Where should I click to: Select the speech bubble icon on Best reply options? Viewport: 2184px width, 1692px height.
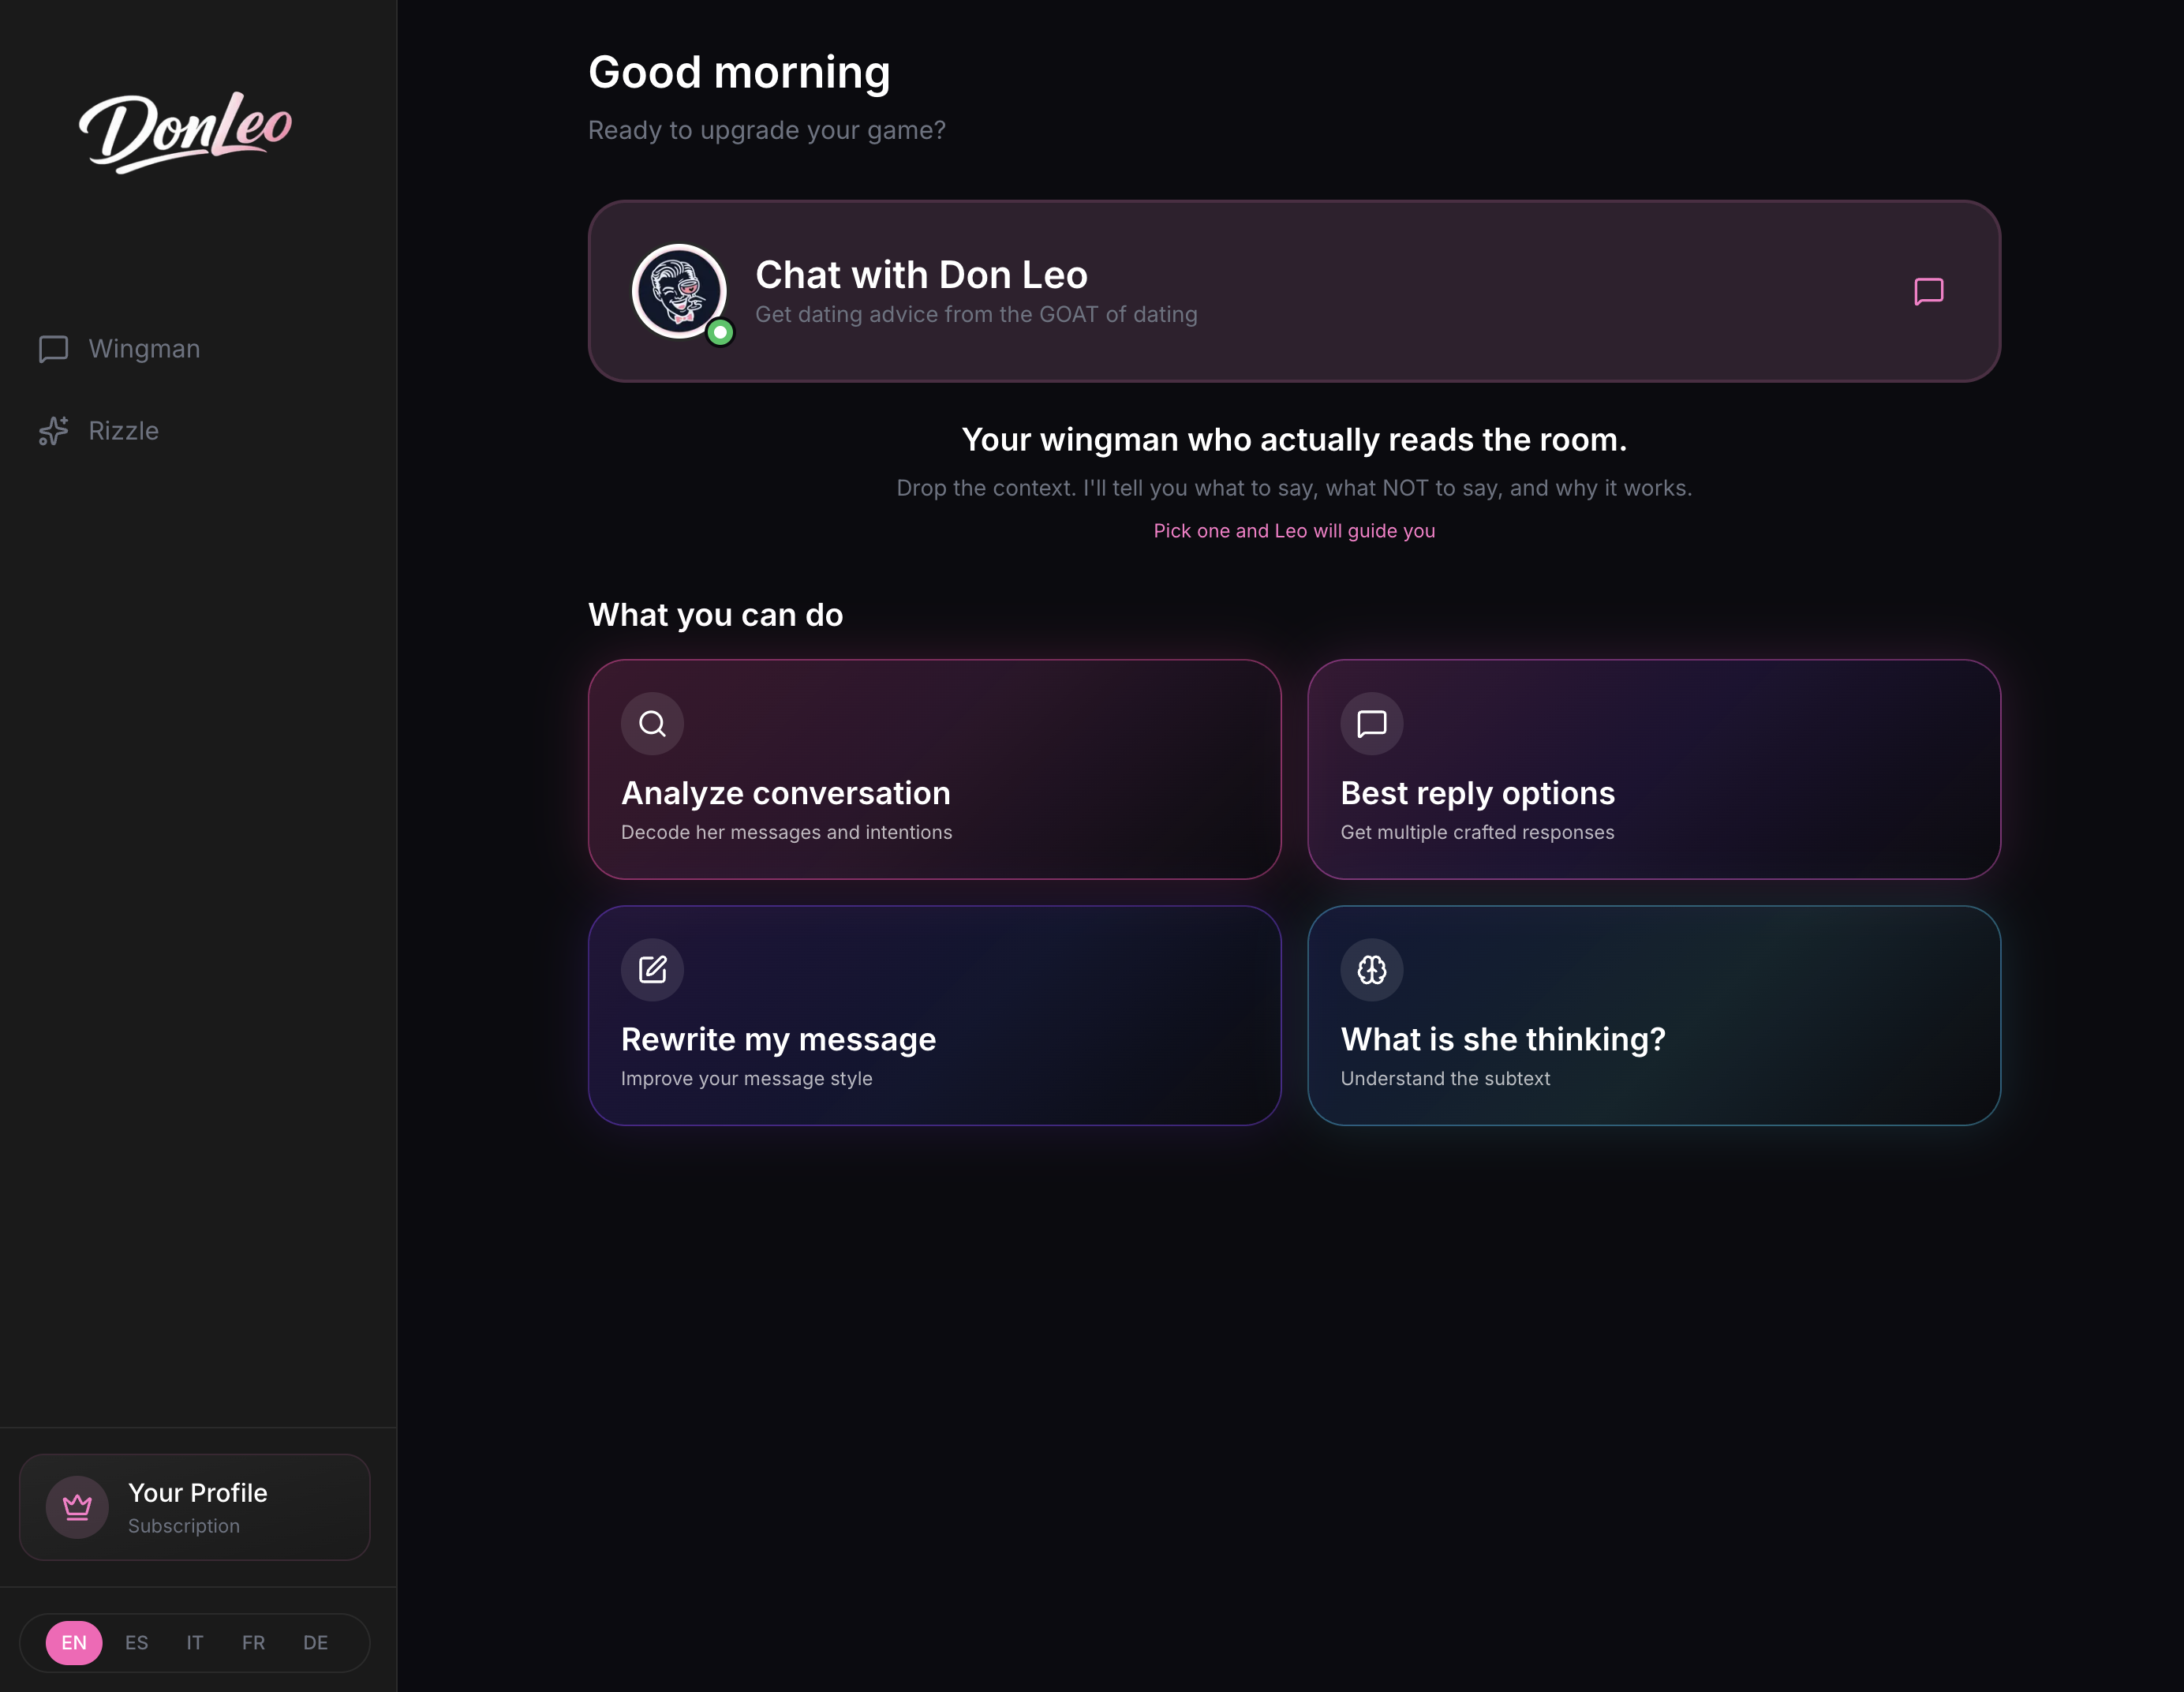coord(1371,723)
